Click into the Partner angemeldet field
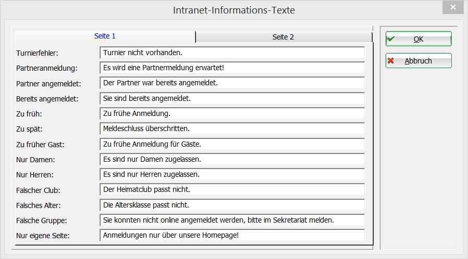468x259 pixels. 232,83
